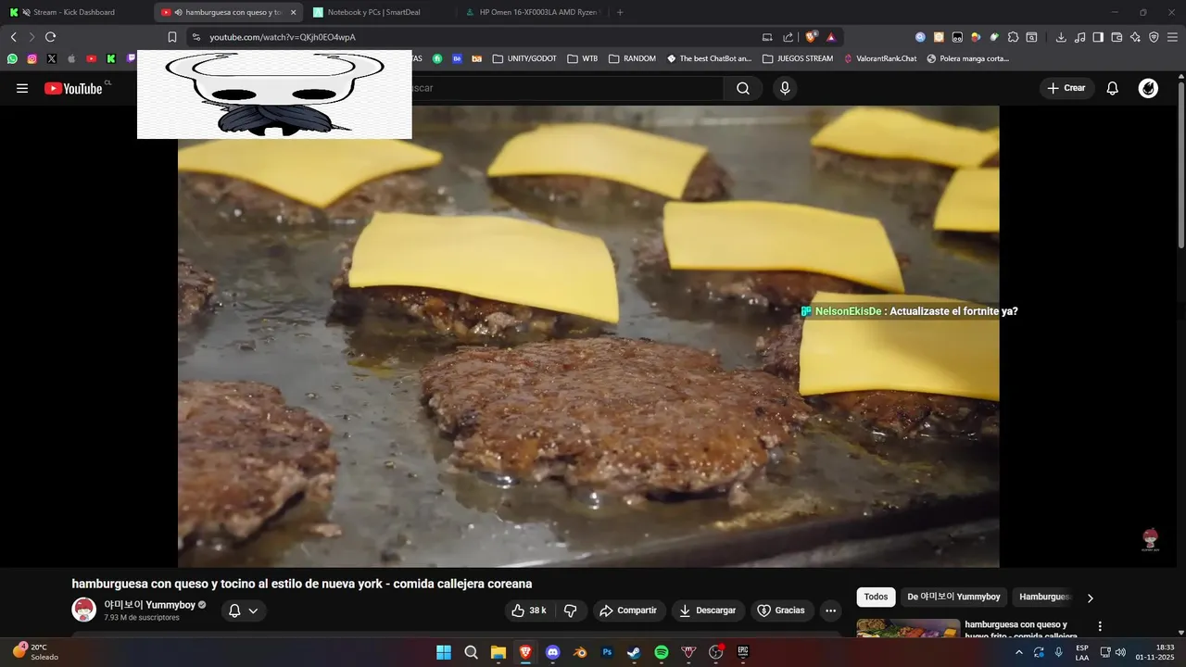Open the RANDOM bookmark folder

click(x=632, y=58)
